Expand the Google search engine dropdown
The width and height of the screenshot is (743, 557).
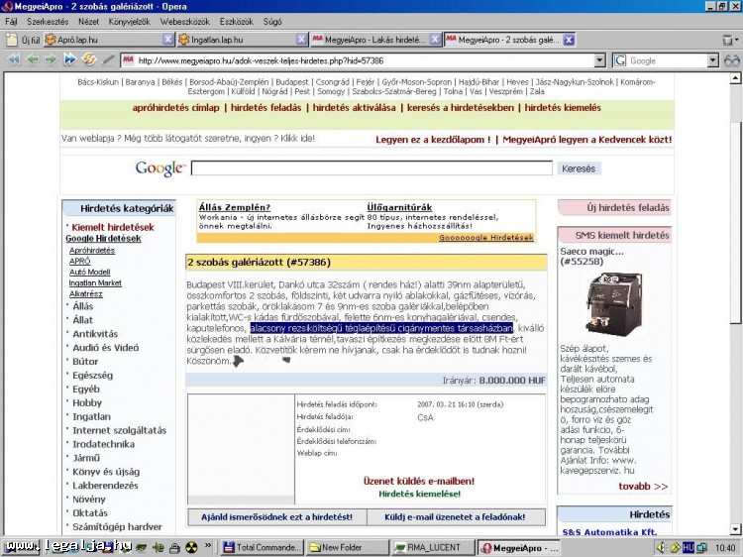713,60
